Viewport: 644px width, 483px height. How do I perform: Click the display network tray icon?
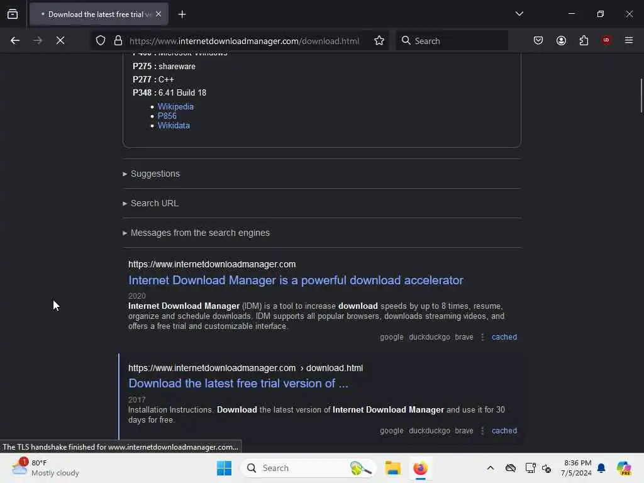(530, 468)
